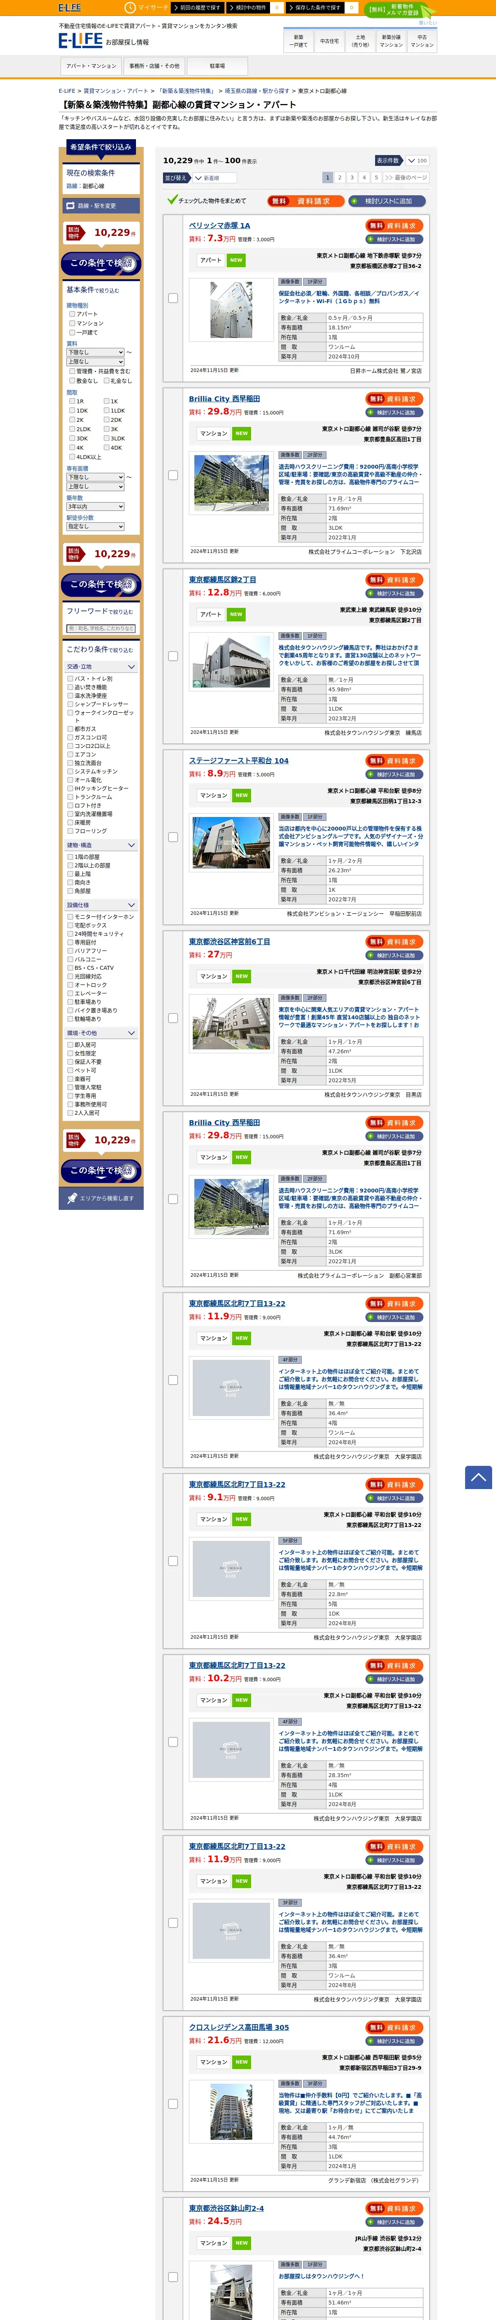Open the first Brillia City 西早稲田 listing link

224,399
